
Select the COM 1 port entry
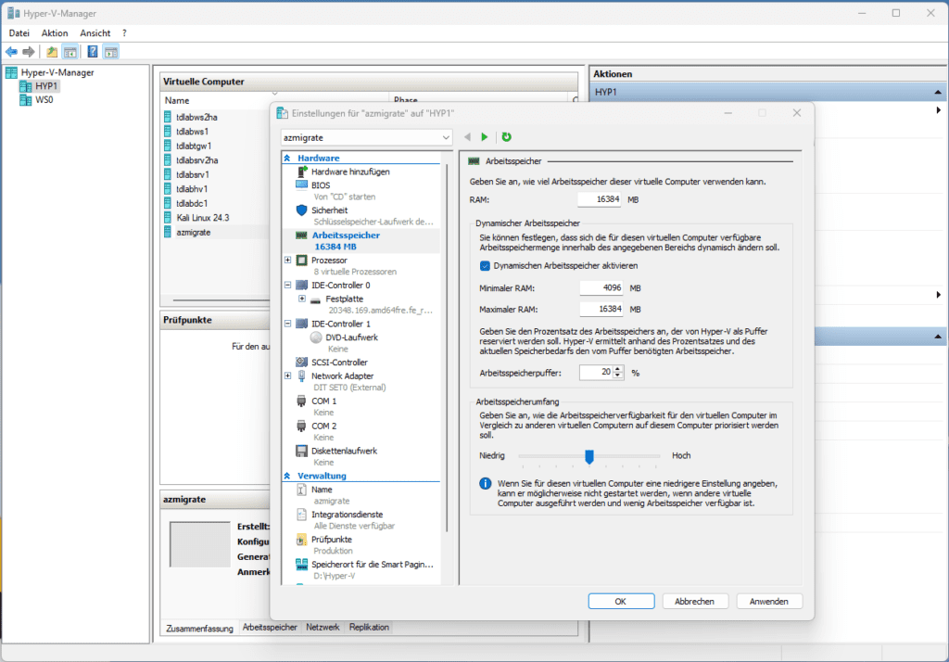point(323,401)
